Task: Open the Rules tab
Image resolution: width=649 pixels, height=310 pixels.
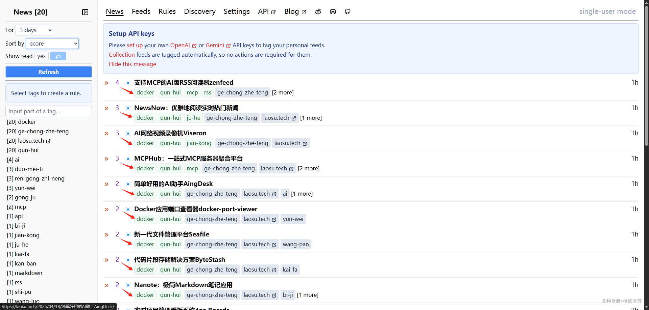Action: (167, 11)
